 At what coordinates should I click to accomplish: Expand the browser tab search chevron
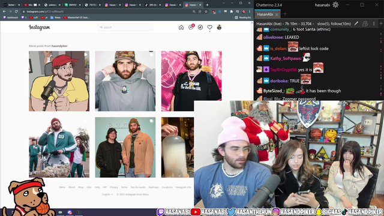pyautogui.click(x=223, y=3)
